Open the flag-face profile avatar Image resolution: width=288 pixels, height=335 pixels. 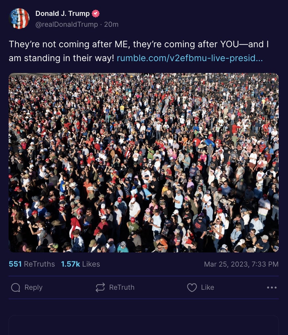pyautogui.click(x=19, y=19)
